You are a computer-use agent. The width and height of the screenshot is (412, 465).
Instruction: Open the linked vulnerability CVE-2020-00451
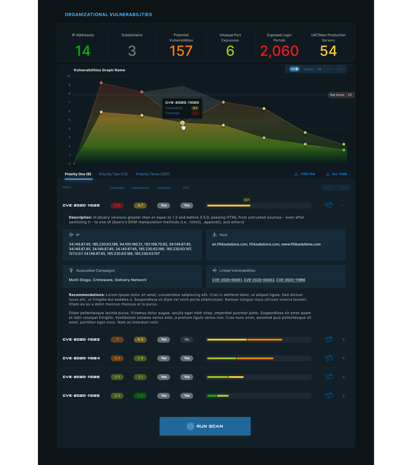pyautogui.click(x=227, y=280)
